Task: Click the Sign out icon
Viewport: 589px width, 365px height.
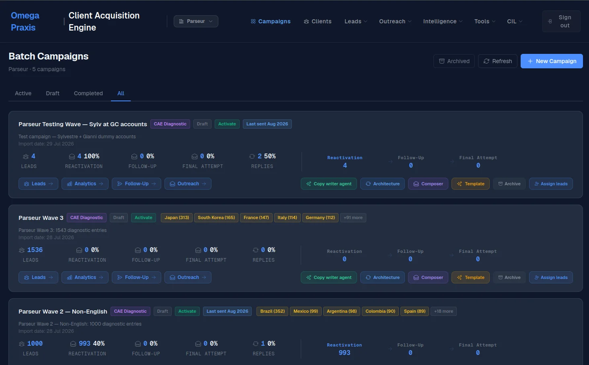Action: [x=550, y=21]
